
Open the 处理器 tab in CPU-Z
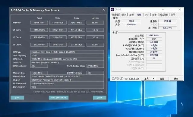(115, 15)
